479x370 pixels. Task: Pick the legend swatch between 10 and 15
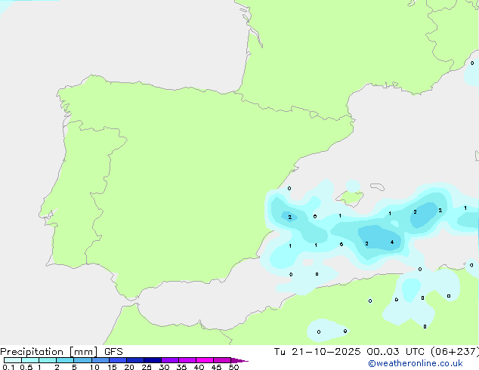(100, 360)
